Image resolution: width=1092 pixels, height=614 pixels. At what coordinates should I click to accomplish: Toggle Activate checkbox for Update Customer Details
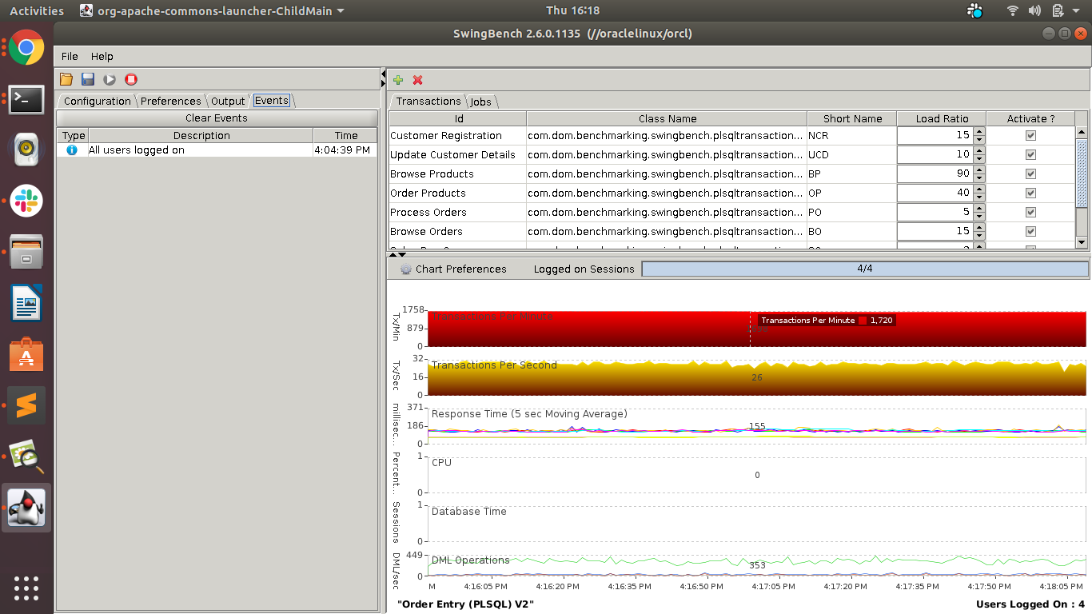point(1030,155)
